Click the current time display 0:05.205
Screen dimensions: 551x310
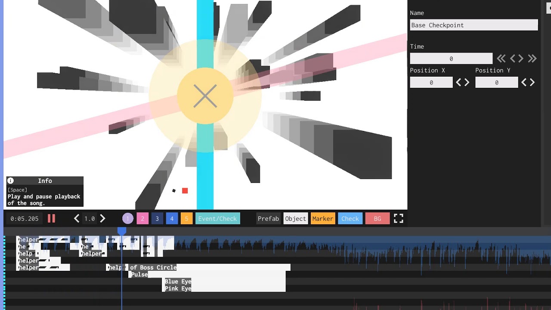pos(25,219)
